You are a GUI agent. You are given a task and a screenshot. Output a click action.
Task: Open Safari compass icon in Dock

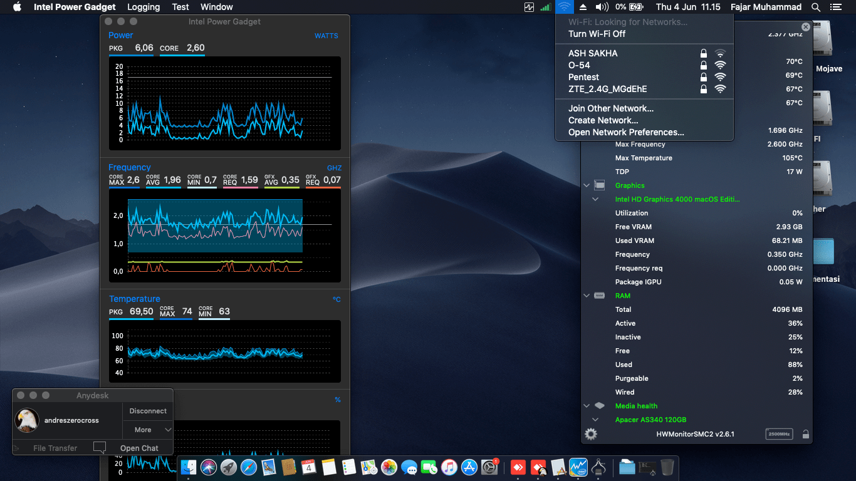(x=249, y=467)
